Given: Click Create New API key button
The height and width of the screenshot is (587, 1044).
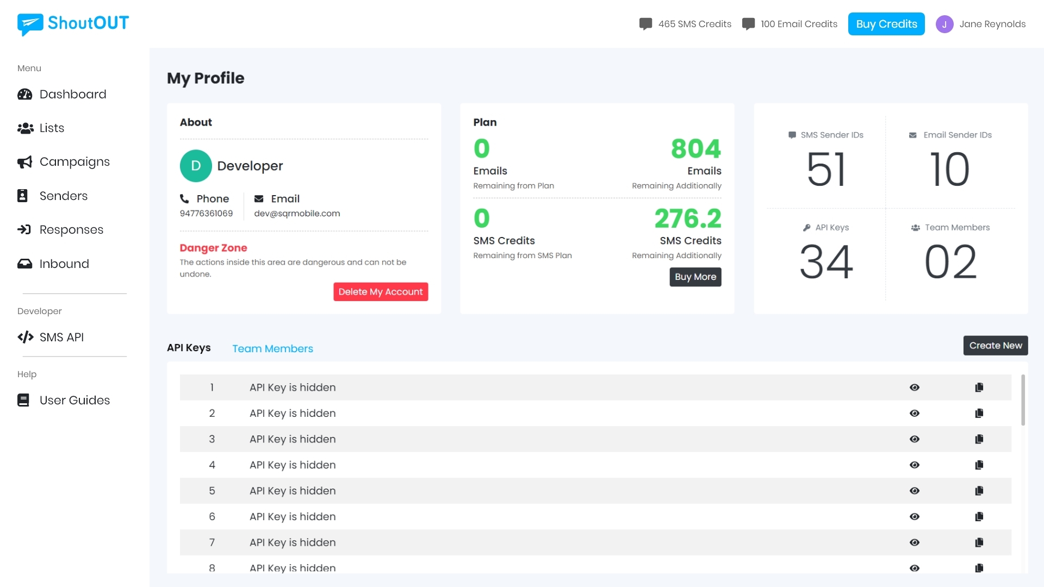Looking at the screenshot, I should coord(995,346).
